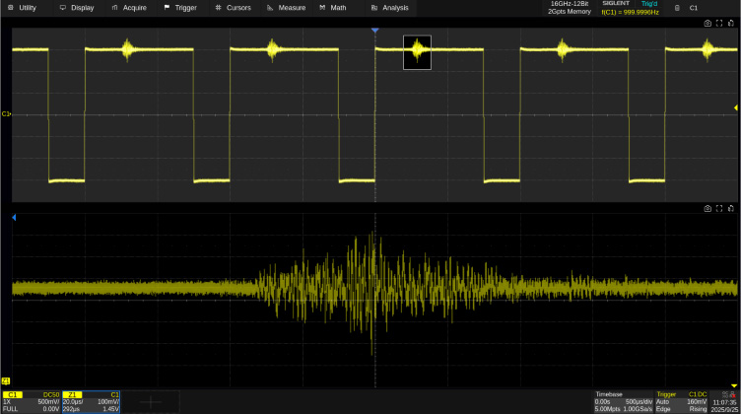Open the Utility menu
741x414 pixels.
click(x=23, y=8)
